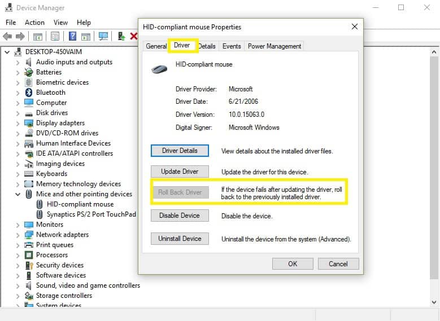Click the Uninstall Device button
Image resolution: width=440 pixels, height=321 pixels.
[x=180, y=239]
